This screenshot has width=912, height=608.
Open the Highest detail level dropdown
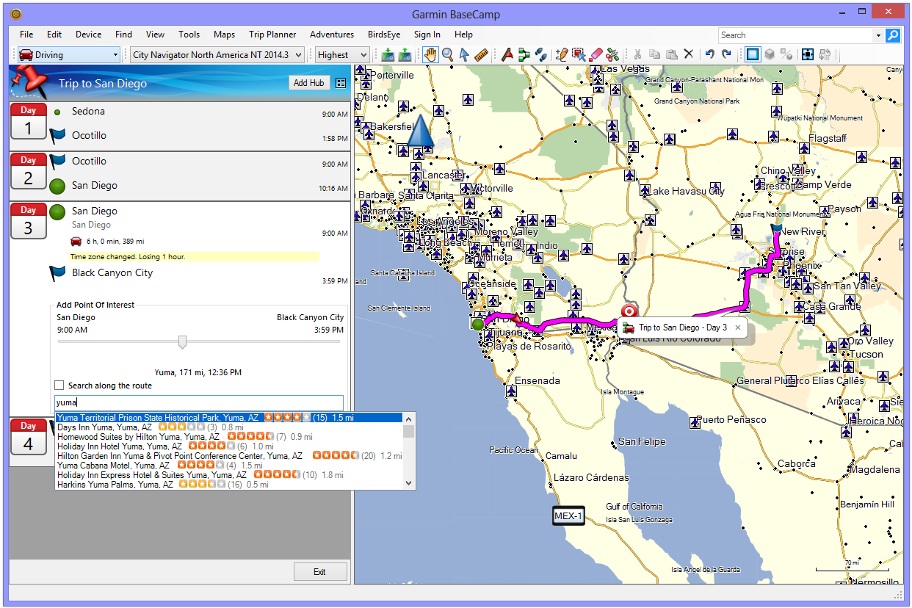[x=342, y=55]
